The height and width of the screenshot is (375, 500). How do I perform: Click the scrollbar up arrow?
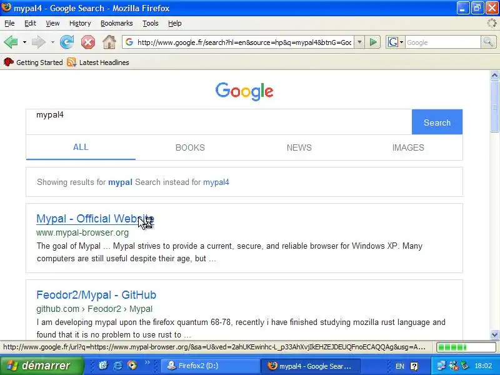(x=494, y=75)
